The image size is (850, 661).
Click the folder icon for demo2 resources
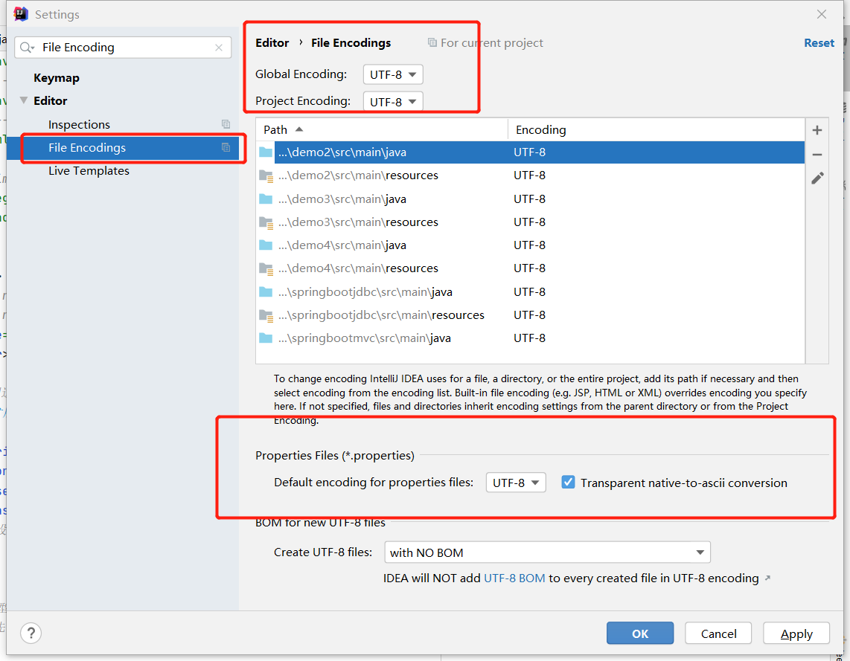point(266,176)
